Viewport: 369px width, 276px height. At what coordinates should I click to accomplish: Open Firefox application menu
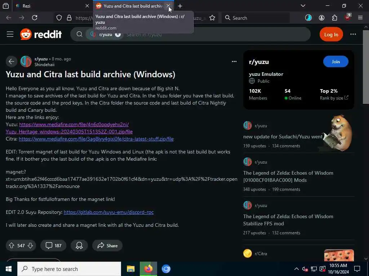point(360,18)
